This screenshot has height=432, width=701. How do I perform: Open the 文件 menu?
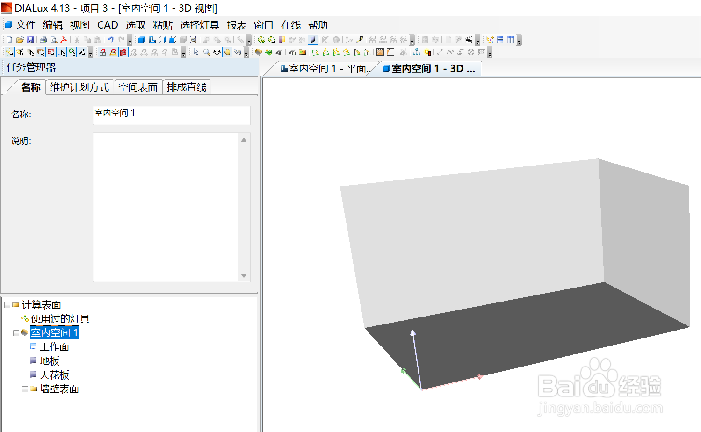tap(26, 25)
